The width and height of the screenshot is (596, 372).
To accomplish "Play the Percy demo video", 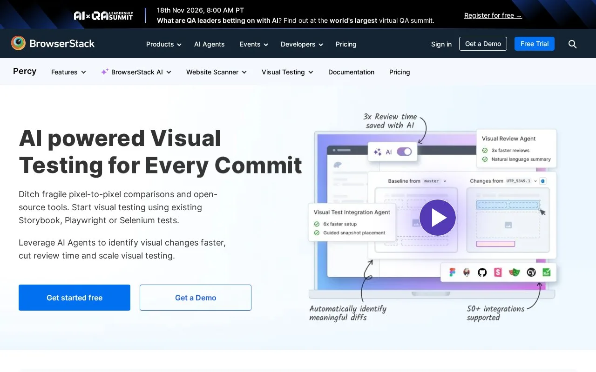I will 437,218.
